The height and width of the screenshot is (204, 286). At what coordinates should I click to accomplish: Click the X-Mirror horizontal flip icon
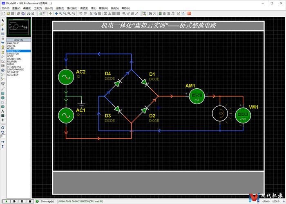pyautogui.click(x=3, y=142)
